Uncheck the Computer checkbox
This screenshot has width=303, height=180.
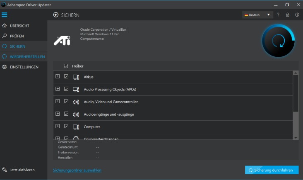click(x=66, y=126)
